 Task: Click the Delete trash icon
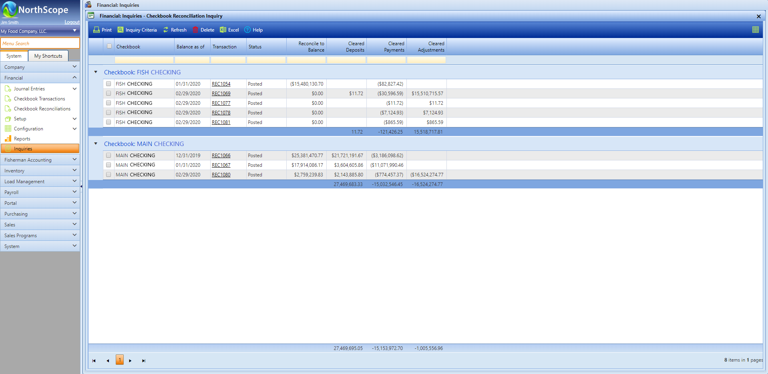[195, 30]
